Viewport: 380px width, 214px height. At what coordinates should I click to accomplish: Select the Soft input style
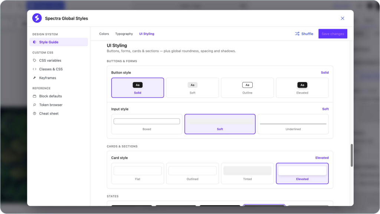(220, 124)
